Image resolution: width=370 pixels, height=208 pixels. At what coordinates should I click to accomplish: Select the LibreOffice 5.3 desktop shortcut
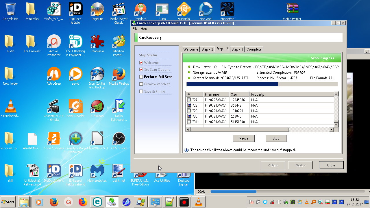pyautogui.click(x=97, y=141)
